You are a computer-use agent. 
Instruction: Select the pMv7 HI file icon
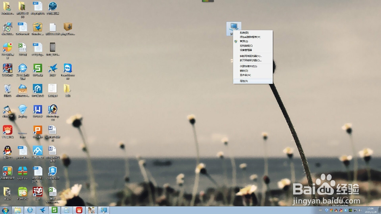[x=22, y=152]
